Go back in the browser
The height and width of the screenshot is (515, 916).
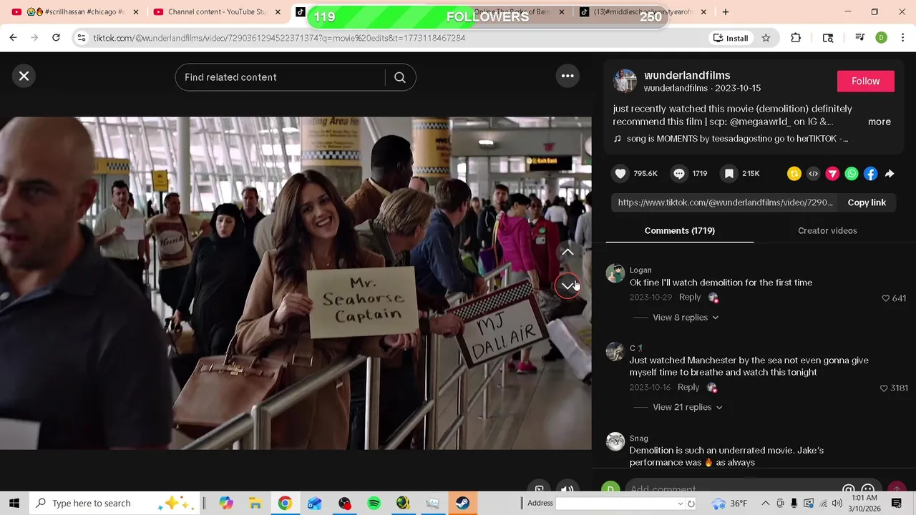13,38
